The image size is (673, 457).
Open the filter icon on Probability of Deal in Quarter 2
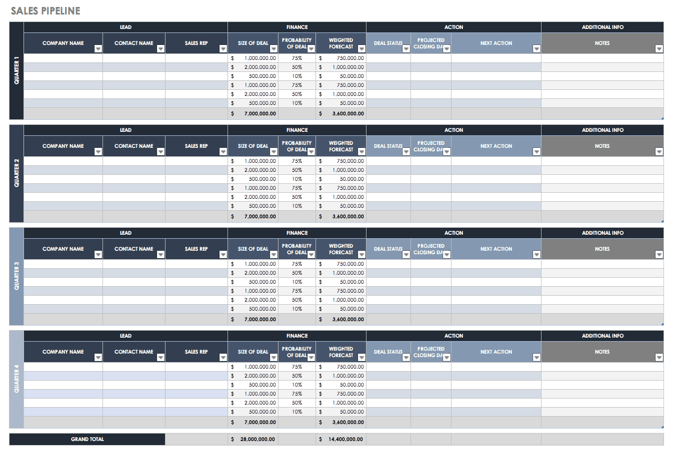(311, 152)
